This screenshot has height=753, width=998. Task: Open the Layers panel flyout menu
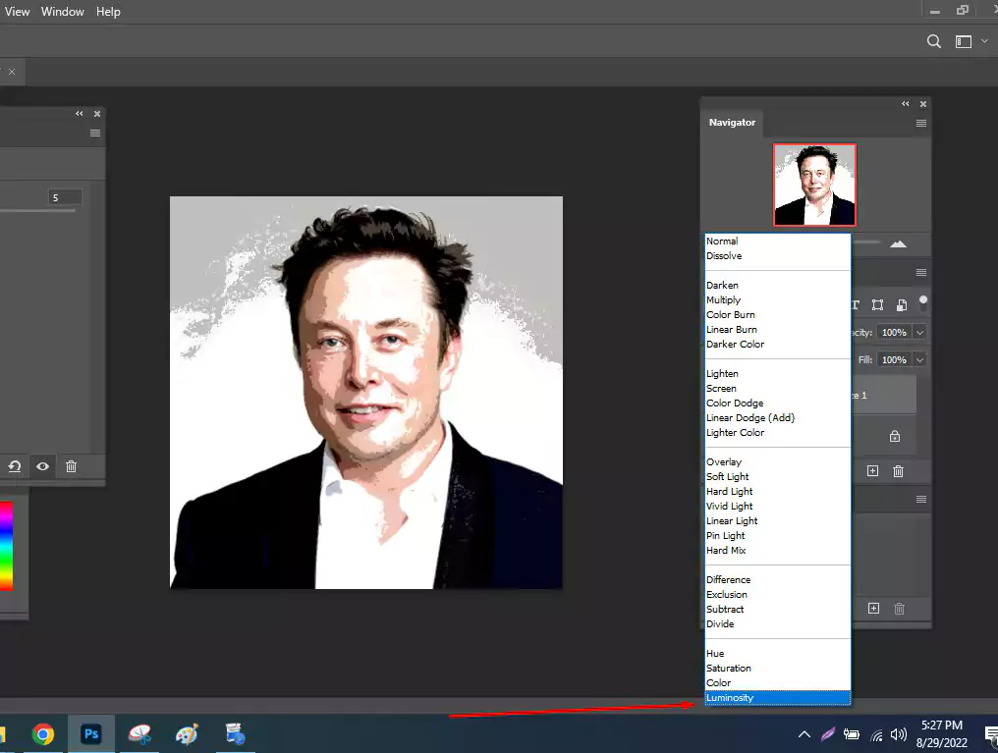pyautogui.click(x=921, y=273)
